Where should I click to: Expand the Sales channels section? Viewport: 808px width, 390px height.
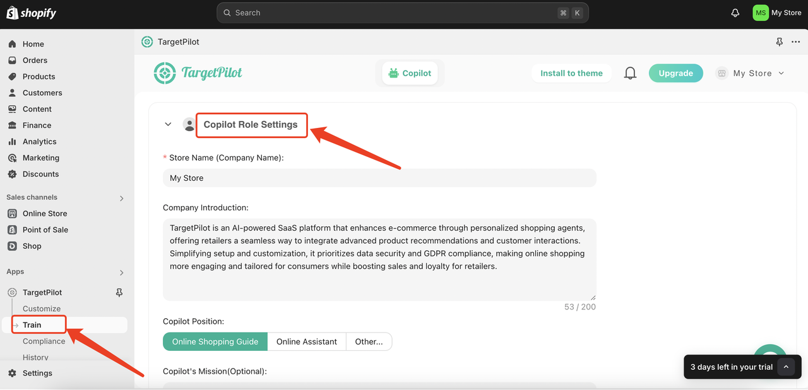[122, 198]
